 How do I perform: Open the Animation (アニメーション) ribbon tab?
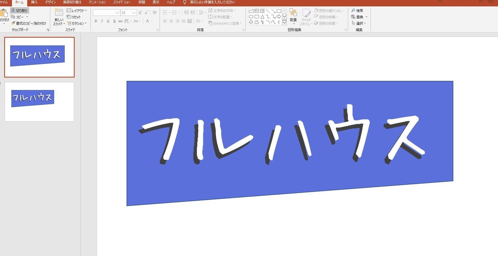(x=97, y=2)
